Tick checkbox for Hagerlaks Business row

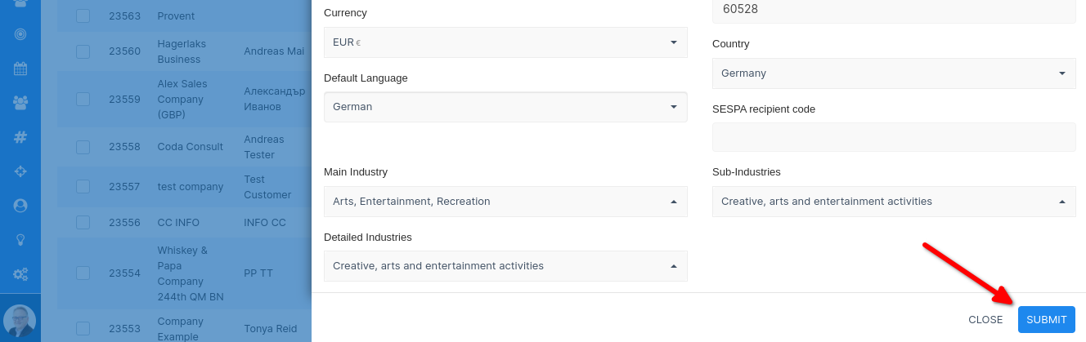[x=83, y=51]
